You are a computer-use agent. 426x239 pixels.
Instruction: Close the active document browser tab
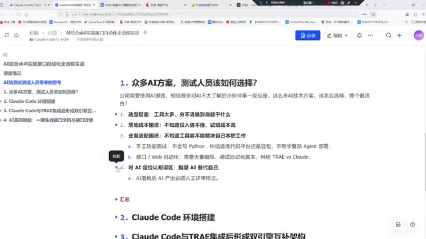pos(94,5)
